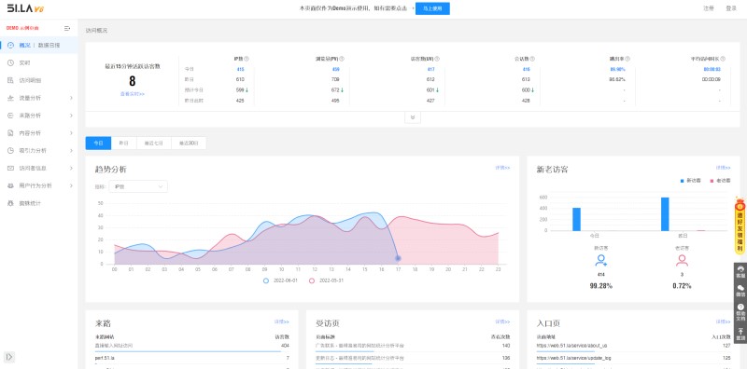747x369 pixels.
Task: Open 帮助文档 help docs floating icon
Action: click(740, 311)
